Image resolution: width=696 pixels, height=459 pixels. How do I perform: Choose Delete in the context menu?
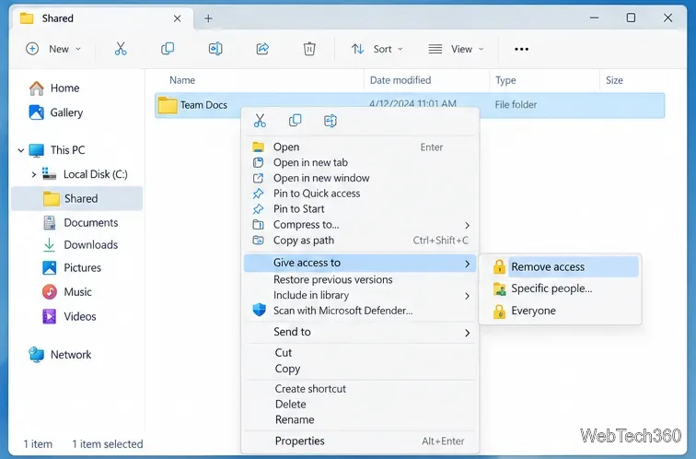pos(361,405)
